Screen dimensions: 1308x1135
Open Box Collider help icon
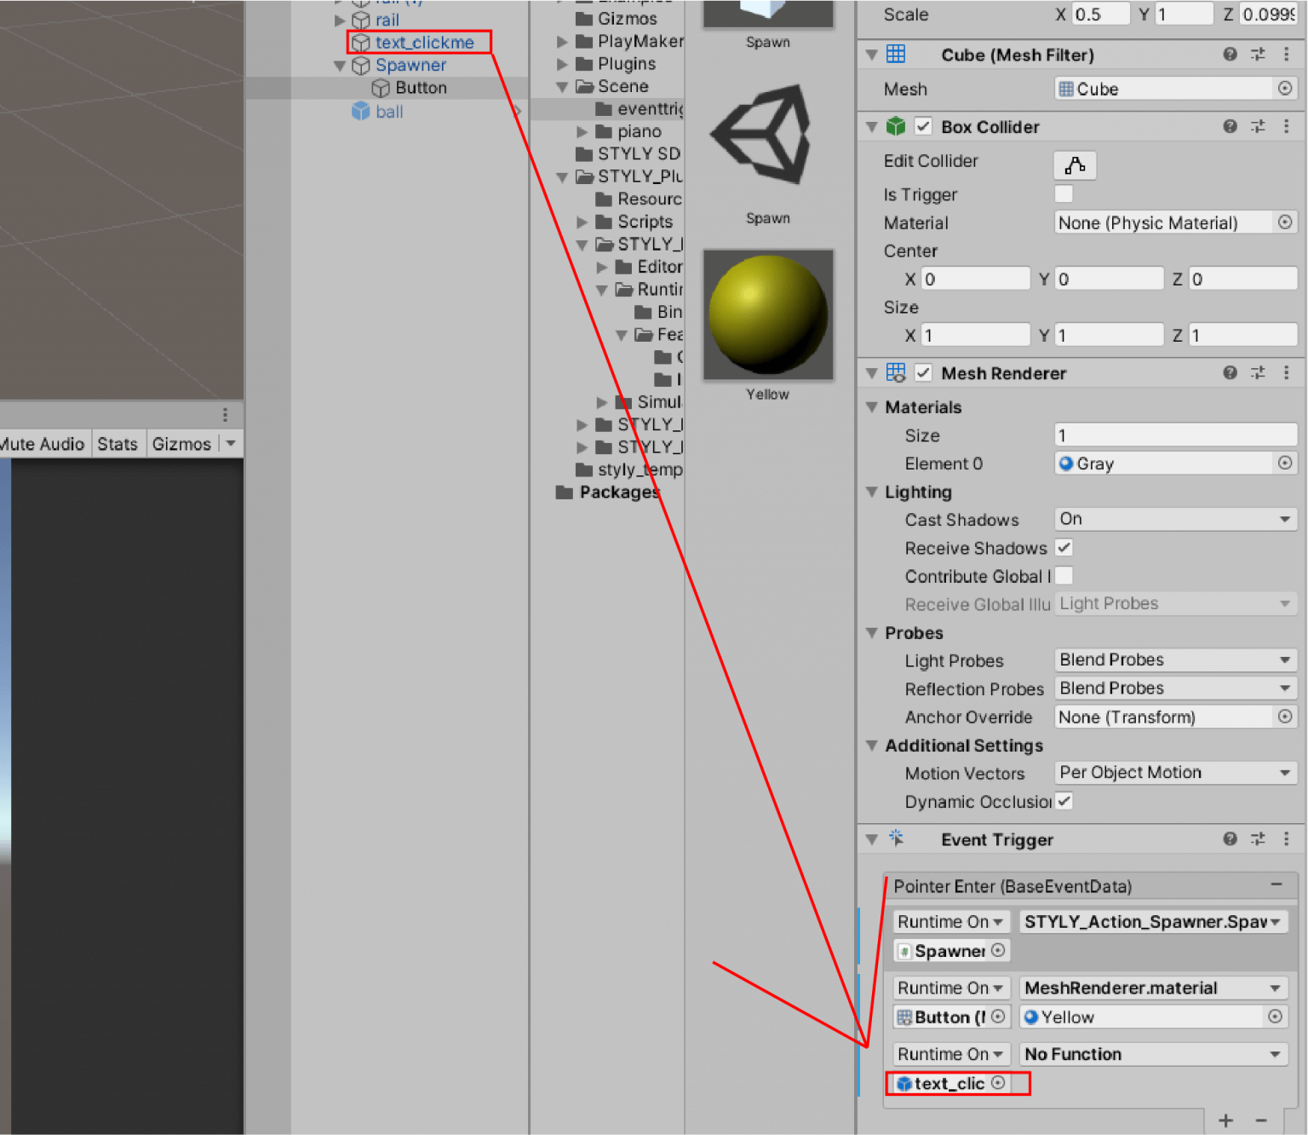click(1230, 126)
